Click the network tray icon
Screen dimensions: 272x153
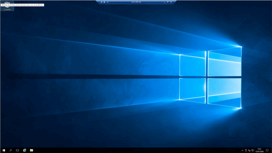(253, 150)
